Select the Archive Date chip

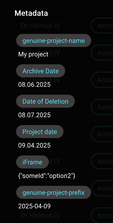click(x=41, y=71)
